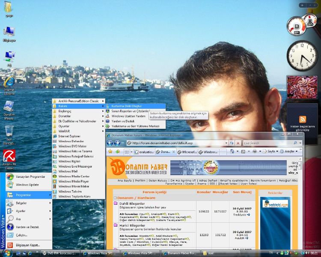Open the Geri Dönüşüm recycle bin
Viewport: 321px width, 257px height.
coord(9,135)
